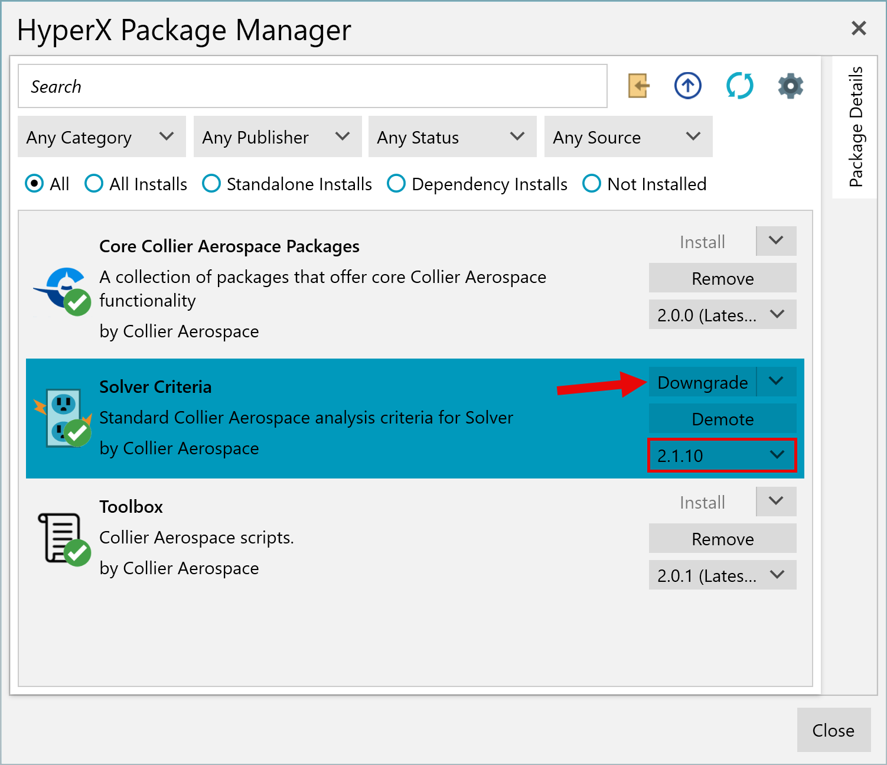Close the HyperX Package Manager window
The image size is (887, 765).
click(859, 28)
